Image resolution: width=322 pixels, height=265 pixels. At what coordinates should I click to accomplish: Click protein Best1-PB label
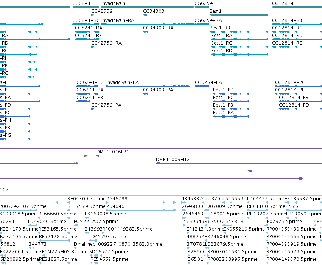tap(223, 105)
